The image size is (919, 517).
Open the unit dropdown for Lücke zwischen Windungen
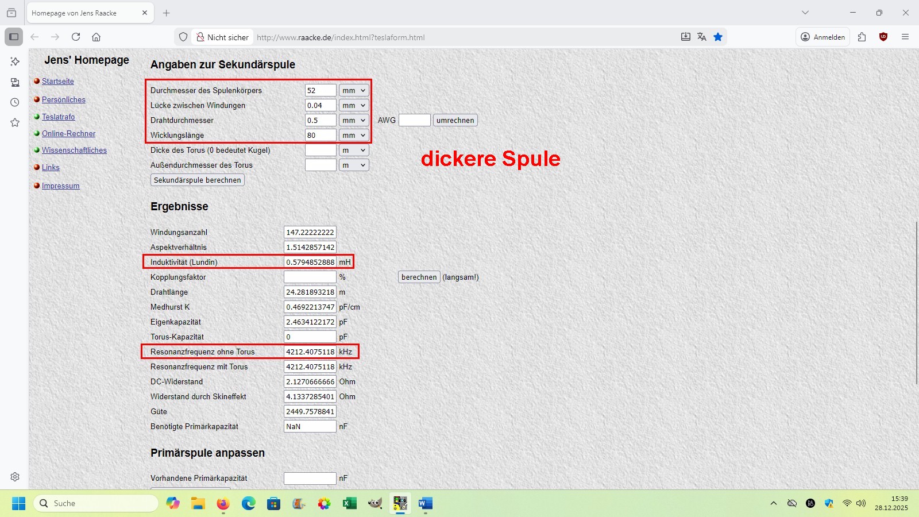pos(354,105)
